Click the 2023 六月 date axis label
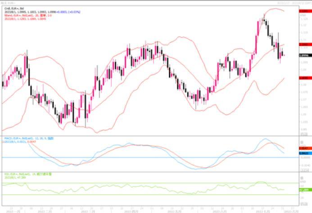Viewport: 312px width, 213px height. tap(221, 210)
